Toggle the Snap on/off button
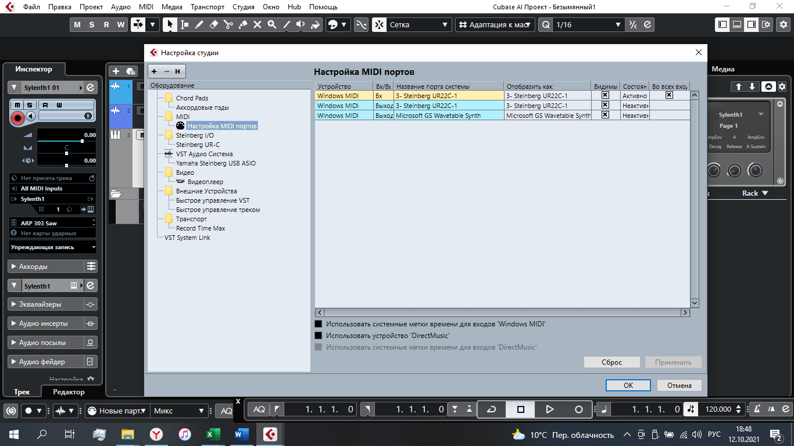Viewport: 794px width, 446px height. tap(379, 24)
